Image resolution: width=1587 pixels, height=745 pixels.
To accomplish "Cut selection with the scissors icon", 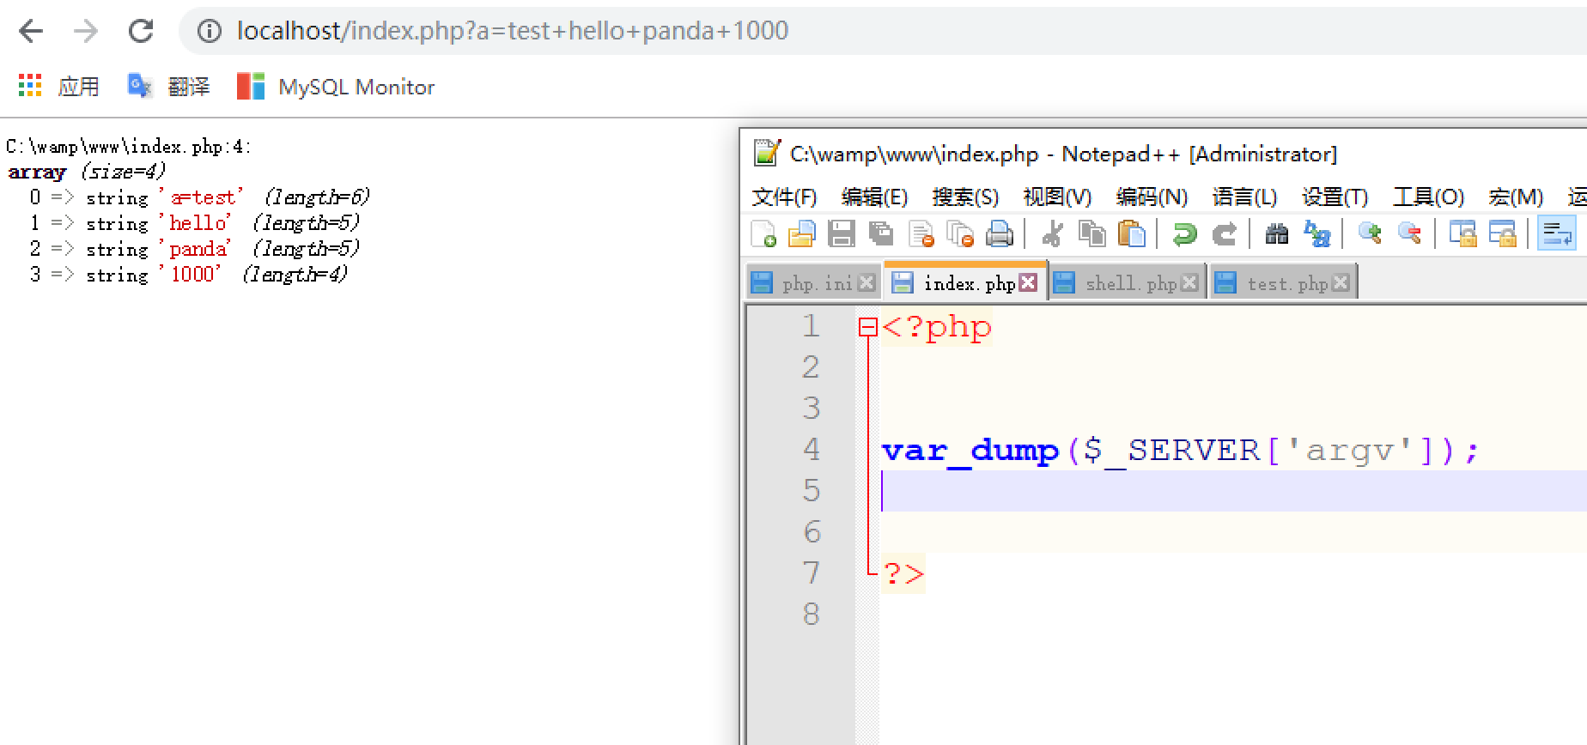I will (x=1052, y=233).
